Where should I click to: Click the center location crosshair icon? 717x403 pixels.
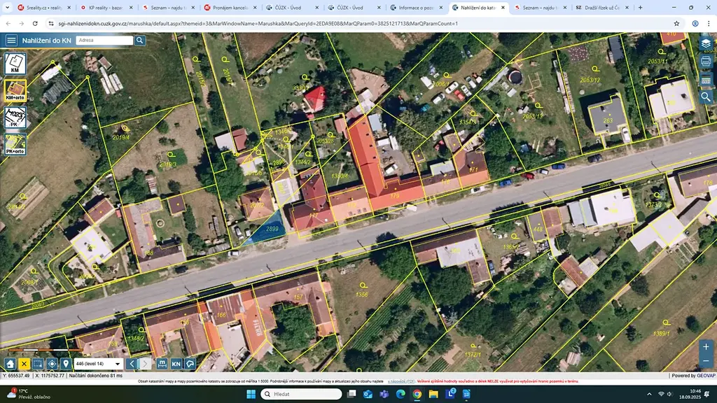click(52, 364)
